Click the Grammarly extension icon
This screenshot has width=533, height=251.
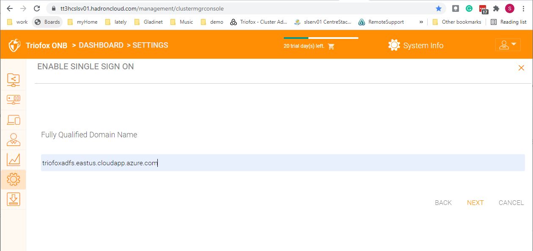(x=469, y=8)
